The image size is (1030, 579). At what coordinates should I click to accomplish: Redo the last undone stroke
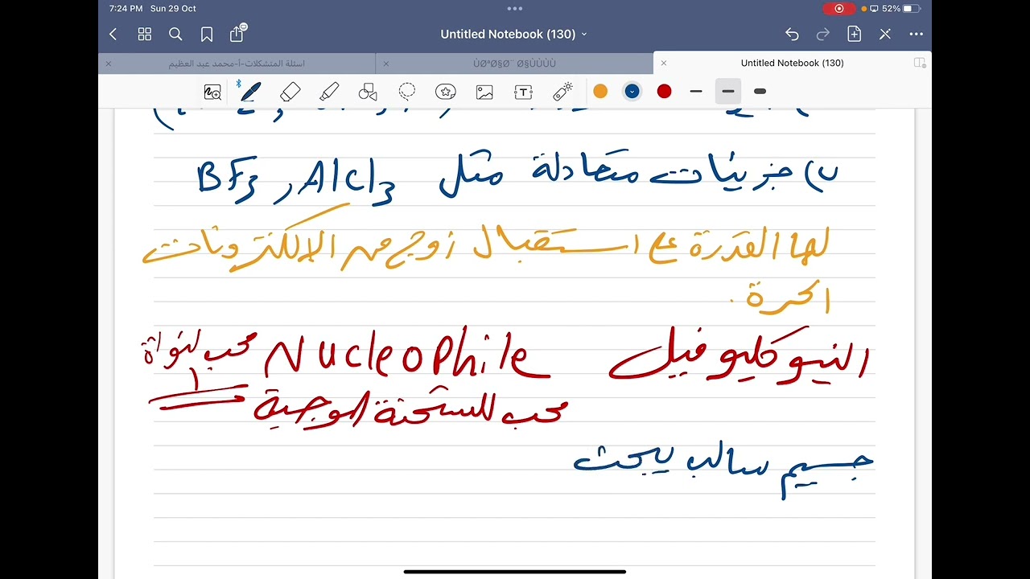click(823, 34)
